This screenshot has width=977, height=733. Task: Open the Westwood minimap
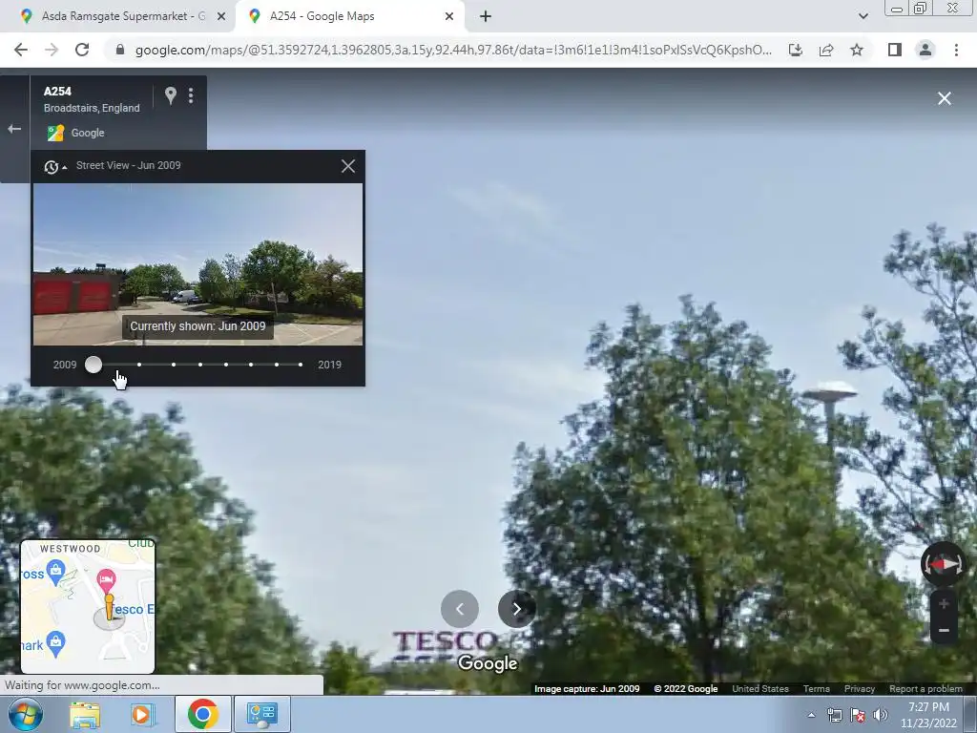click(x=88, y=606)
